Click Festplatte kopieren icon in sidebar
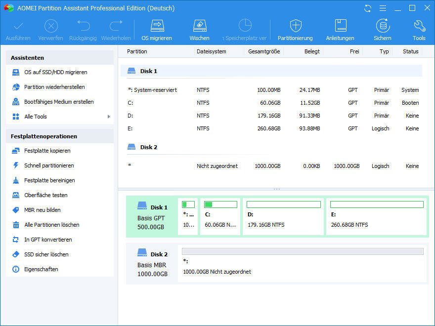Screen dimensions: 435x326 (x=16, y=151)
